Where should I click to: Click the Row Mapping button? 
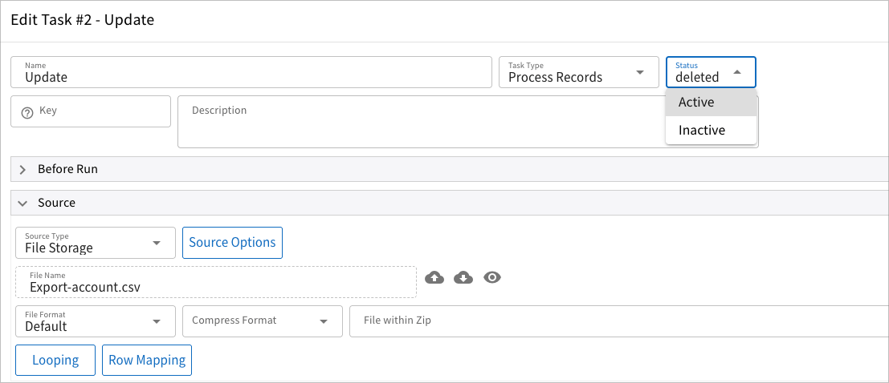(x=147, y=361)
